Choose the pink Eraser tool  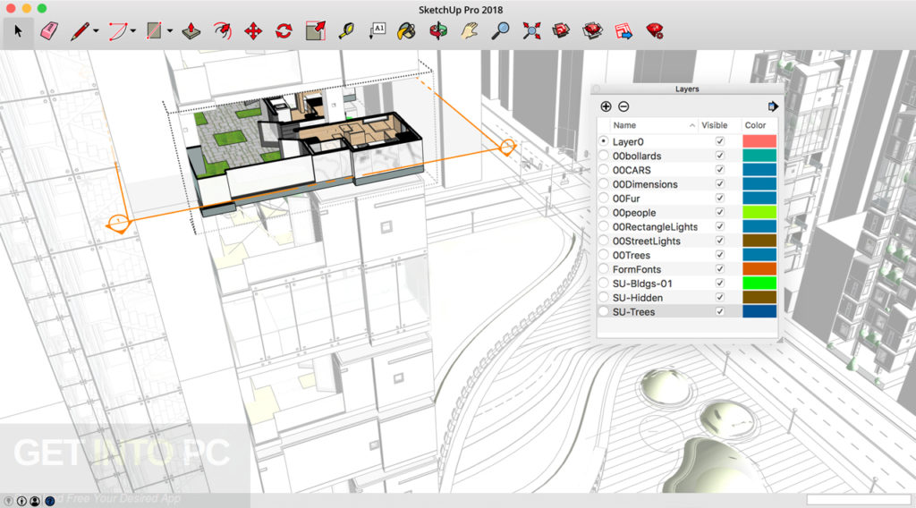49,31
